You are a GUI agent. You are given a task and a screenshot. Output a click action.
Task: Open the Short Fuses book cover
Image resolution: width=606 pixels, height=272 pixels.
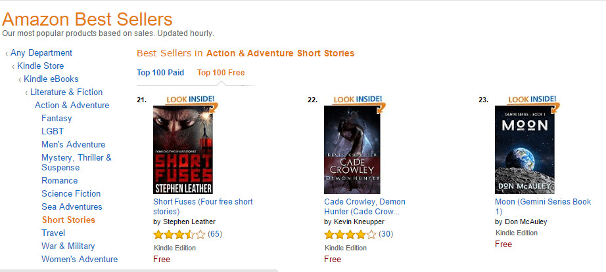point(183,150)
